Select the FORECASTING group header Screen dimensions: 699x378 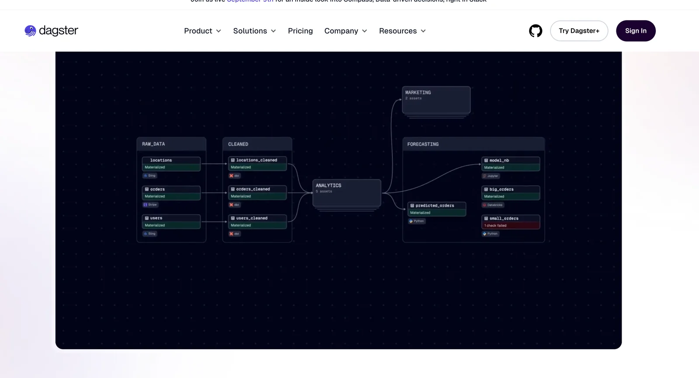tap(474, 144)
